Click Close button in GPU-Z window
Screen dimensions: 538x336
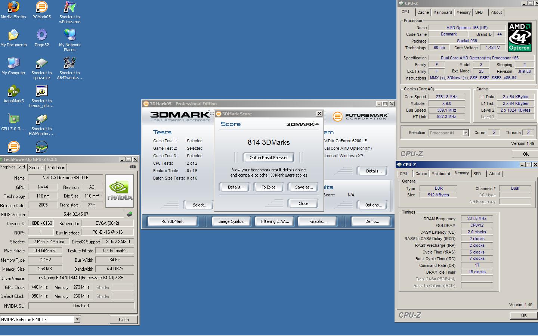pos(124,320)
